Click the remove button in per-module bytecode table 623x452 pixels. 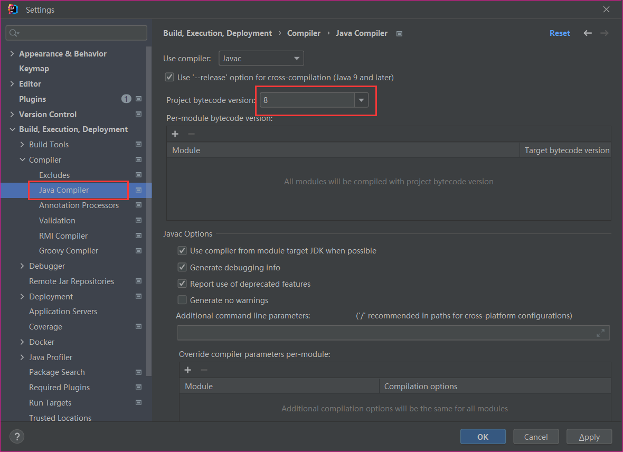(191, 134)
